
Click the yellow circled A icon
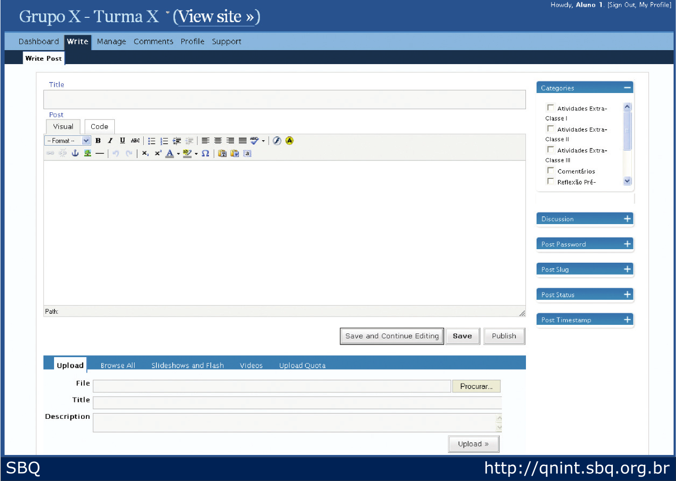(290, 141)
